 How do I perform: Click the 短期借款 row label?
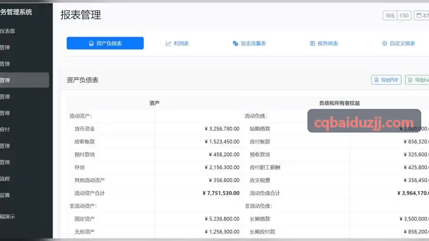(260, 129)
